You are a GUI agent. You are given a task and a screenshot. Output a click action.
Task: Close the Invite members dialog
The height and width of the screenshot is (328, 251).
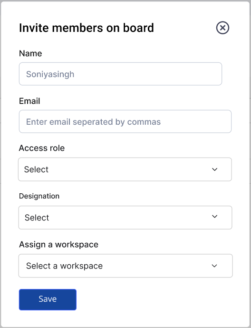coord(222,28)
